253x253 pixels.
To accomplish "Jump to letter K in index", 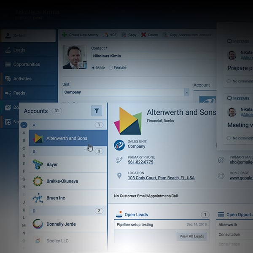I will coord(24,210).
